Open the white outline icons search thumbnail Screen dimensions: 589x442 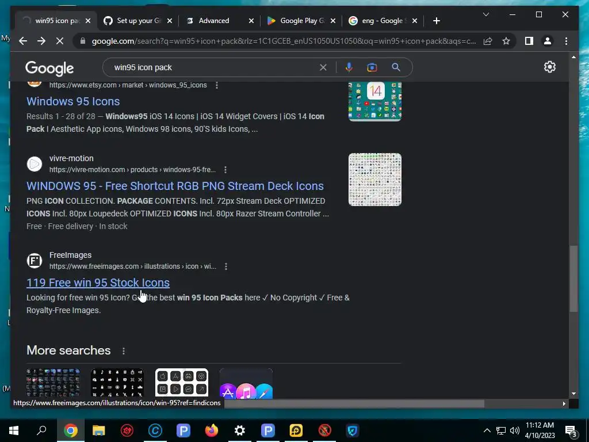click(x=182, y=383)
